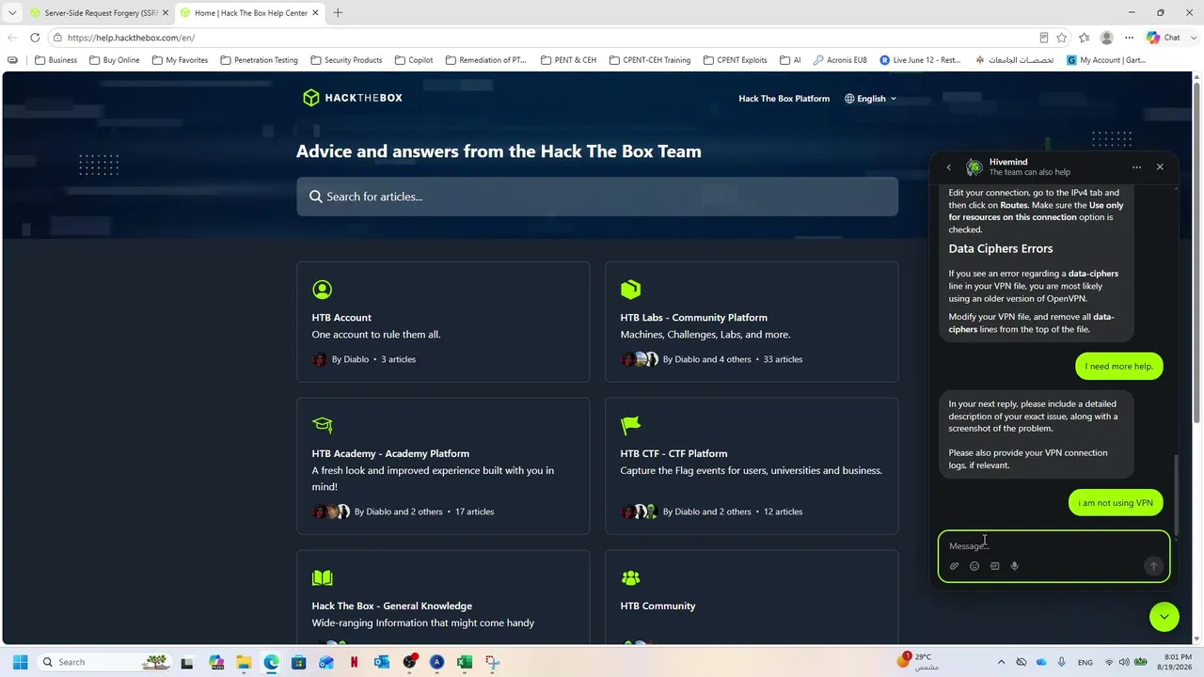Click the General Knowledge open book icon

point(322,577)
